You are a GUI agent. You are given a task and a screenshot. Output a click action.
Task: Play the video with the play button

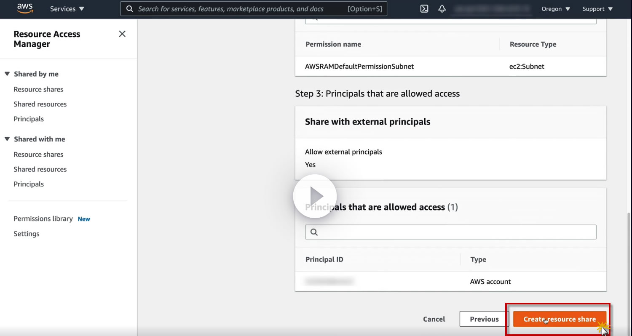click(x=315, y=196)
